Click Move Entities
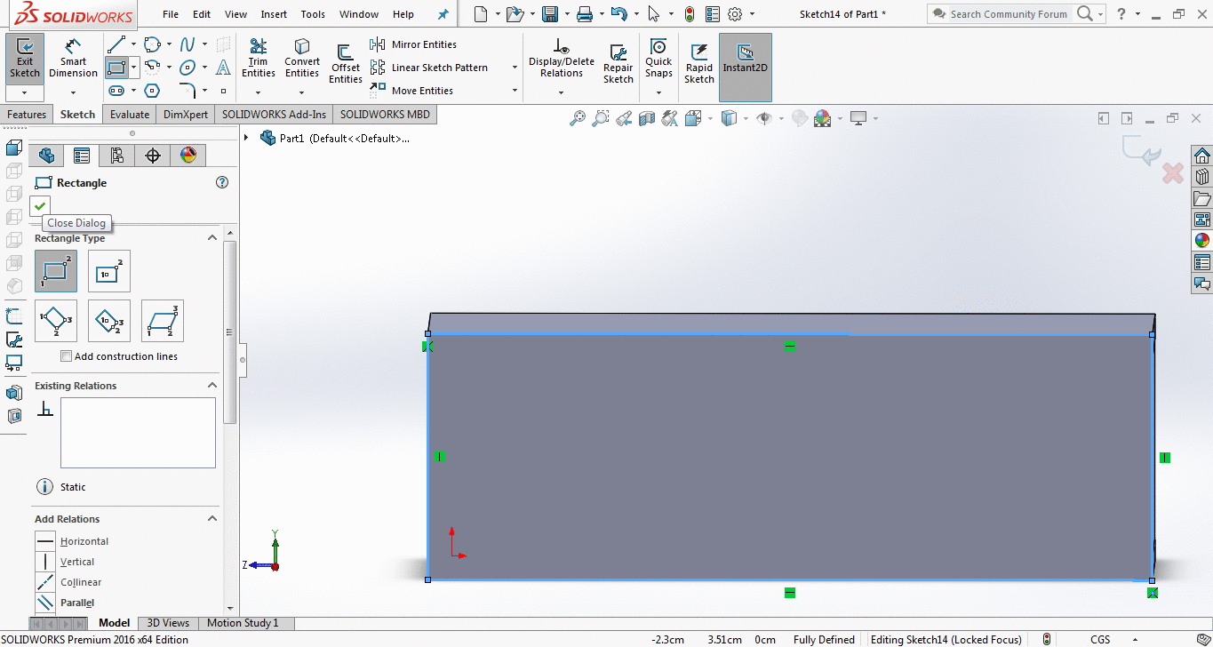The height and width of the screenshot is (647, 1213). (x=412, y=91)
